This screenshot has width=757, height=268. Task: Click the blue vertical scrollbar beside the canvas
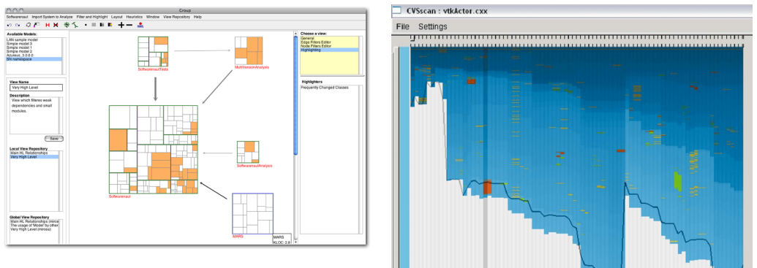(296, 96)
